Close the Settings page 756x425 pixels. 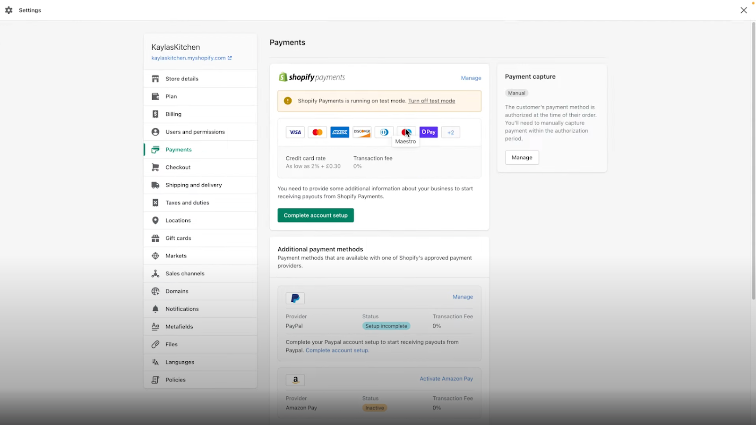coord(744,10)
